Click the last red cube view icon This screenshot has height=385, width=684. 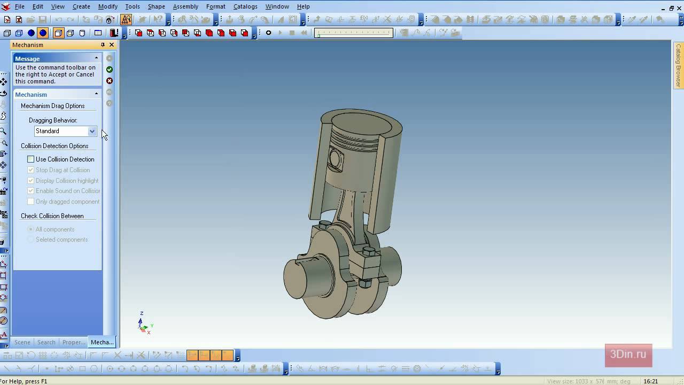[x=244, y=33]
